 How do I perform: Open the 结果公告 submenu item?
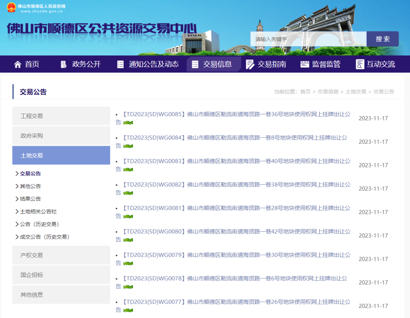point(30,199)
